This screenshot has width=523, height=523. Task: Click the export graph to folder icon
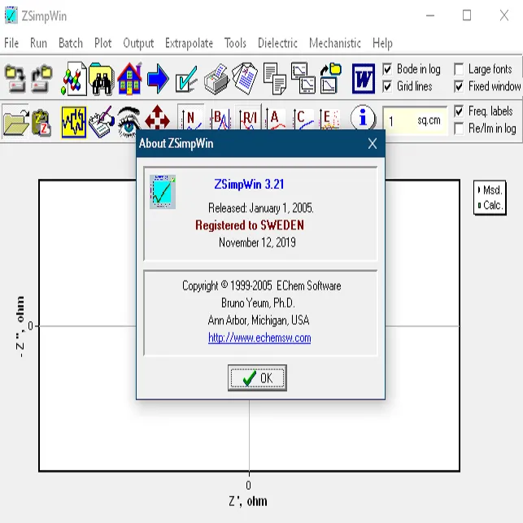(x=330, y=79)
